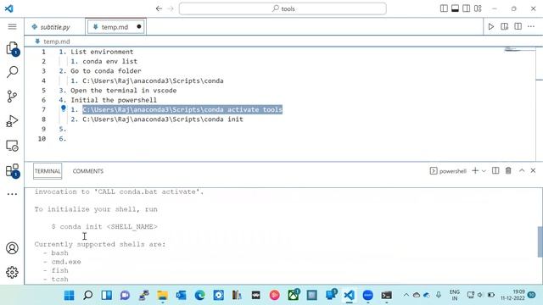Click 'cmd.exe' in terminal output
The image size is (543, 305).
coord(66,262)
